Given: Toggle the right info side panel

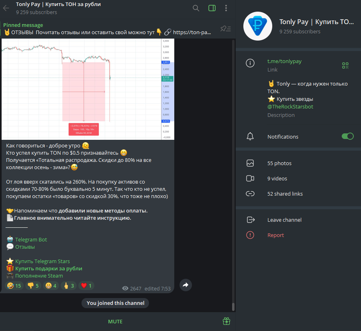Looking at the screenshot, I should pos(212,8).
